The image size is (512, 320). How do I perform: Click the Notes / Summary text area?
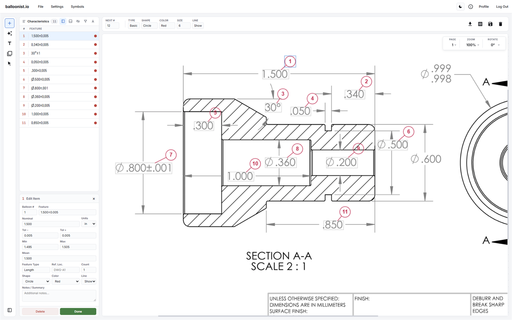(x=59, y=296)
